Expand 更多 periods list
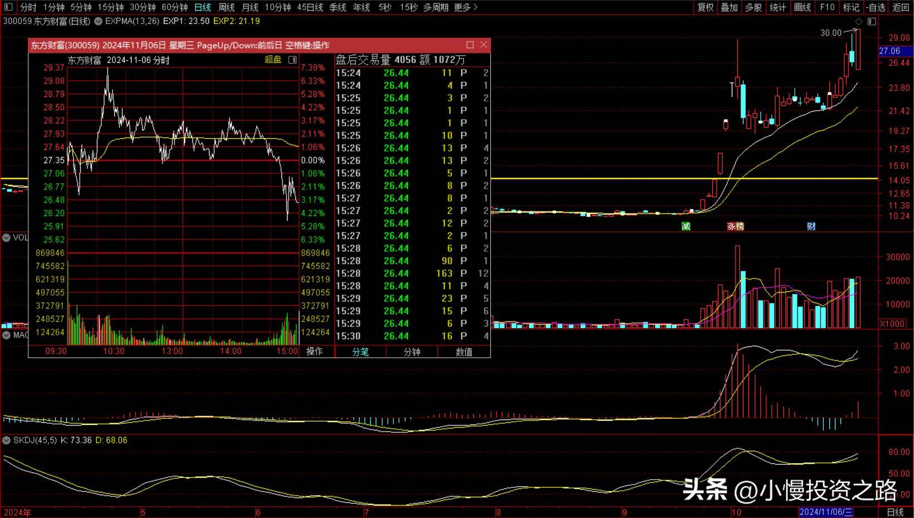This screenshot has width=914, height=518. pyautogui.click(x=466, y=7)
